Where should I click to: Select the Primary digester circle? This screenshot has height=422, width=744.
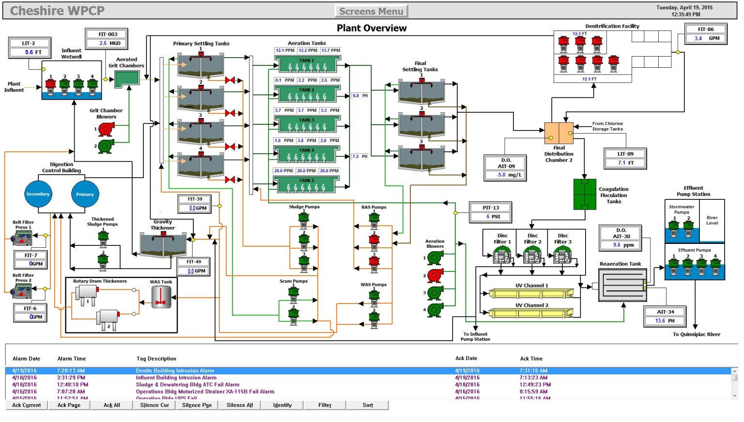pyautogui.click(x=85, y=194)
